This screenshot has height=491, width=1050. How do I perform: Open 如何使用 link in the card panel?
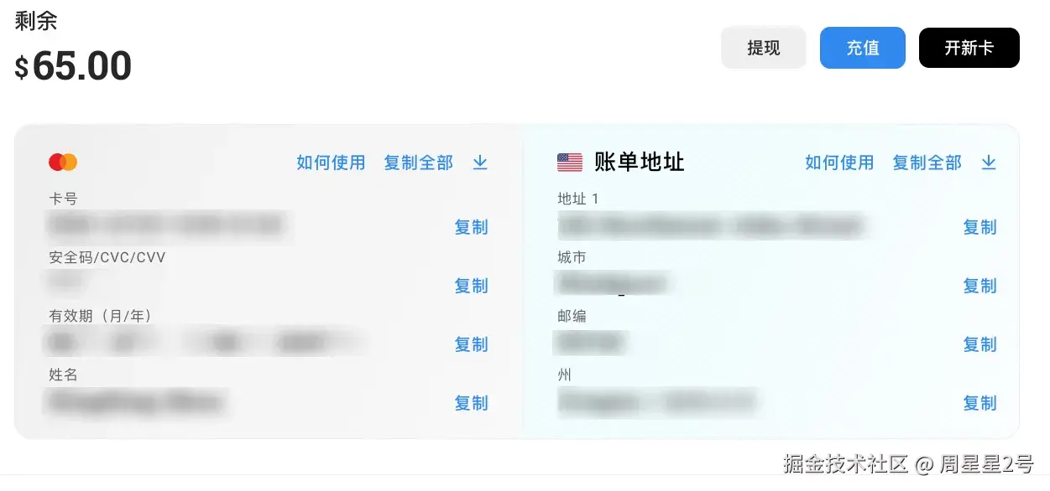pyautogui.click(x=331, y=163)
